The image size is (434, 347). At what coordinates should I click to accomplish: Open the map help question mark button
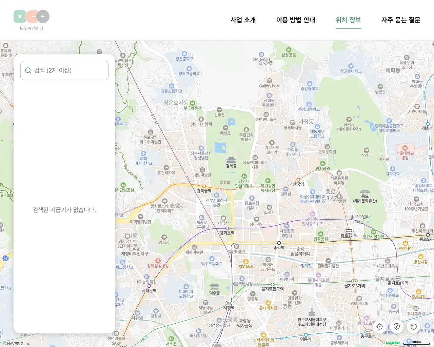[397, 327]
